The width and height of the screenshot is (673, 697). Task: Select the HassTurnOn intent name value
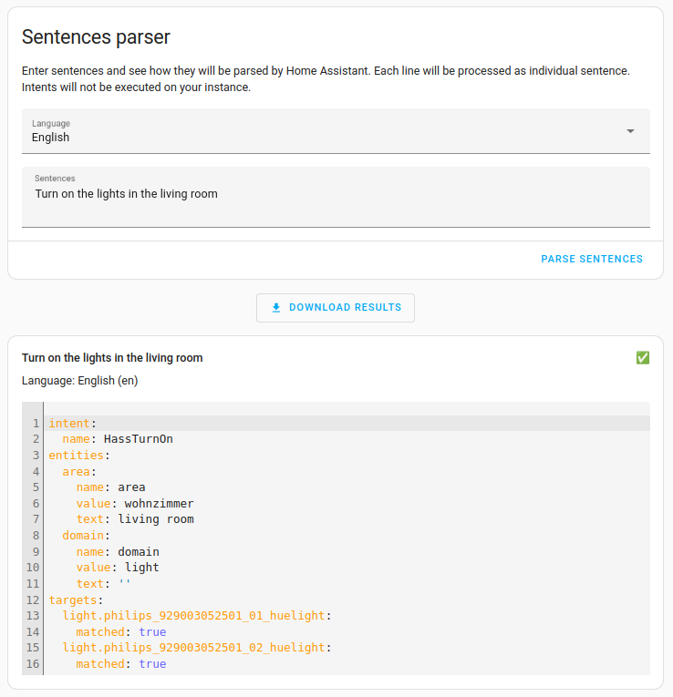[x=138, y=439]
